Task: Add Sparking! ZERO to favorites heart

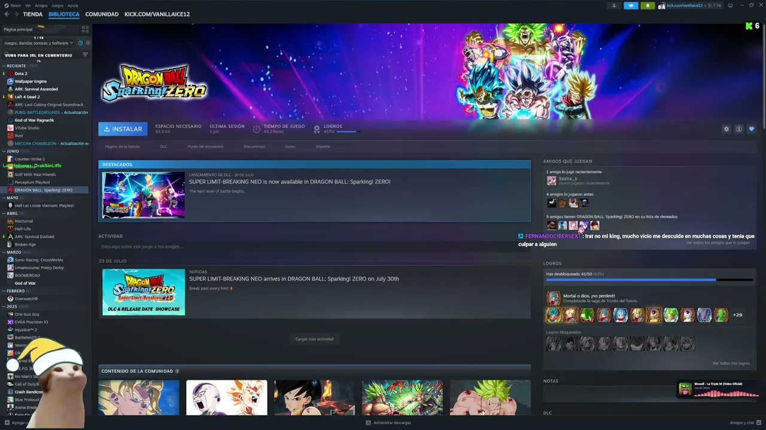Action: pyautogui.click(x=752, y=129)
